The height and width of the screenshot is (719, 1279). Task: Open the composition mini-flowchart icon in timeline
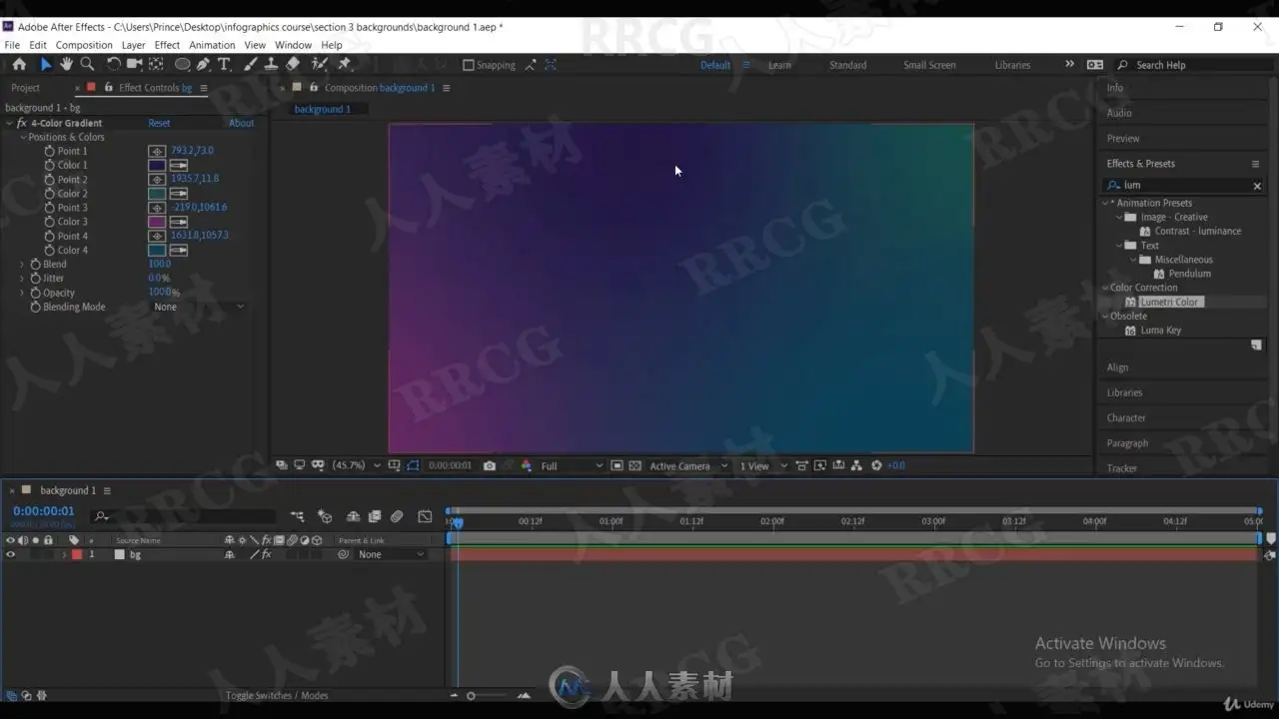pyautogui.click(x=298, y=516)
